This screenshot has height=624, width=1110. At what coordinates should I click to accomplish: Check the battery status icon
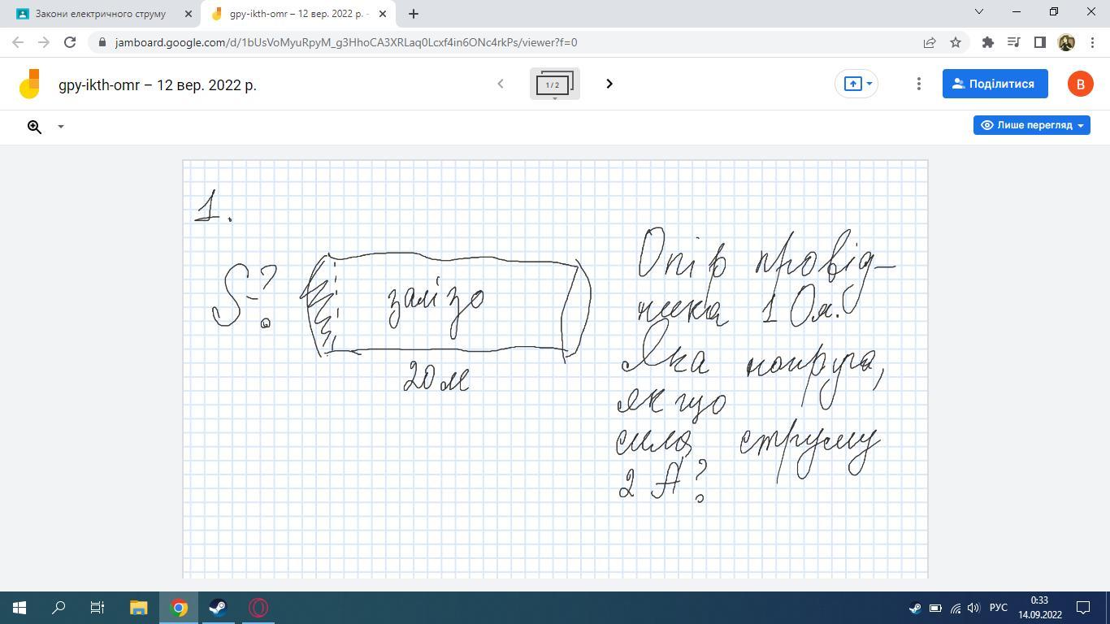tap(935, 608)
